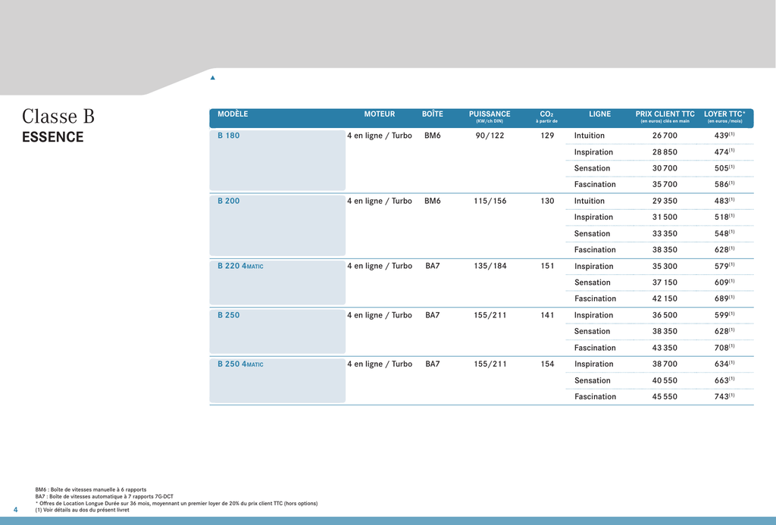Viewport: 776px width, 525px height.
Task: Select the B 250 4MATIC model name
Action: [x=240, y=364]
